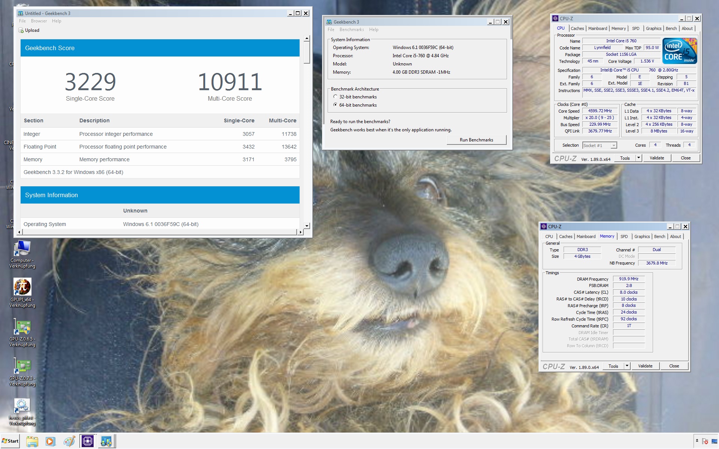Open Benchmarks menu in Geekbench 3 launcher

[352, 30]
